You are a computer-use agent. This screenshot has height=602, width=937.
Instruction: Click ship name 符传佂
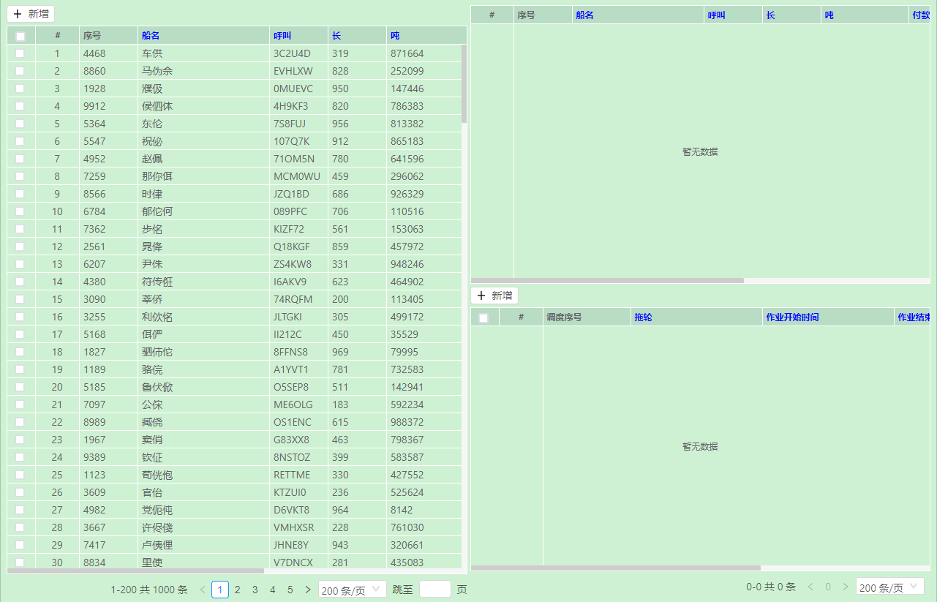(x=157, y=282)
